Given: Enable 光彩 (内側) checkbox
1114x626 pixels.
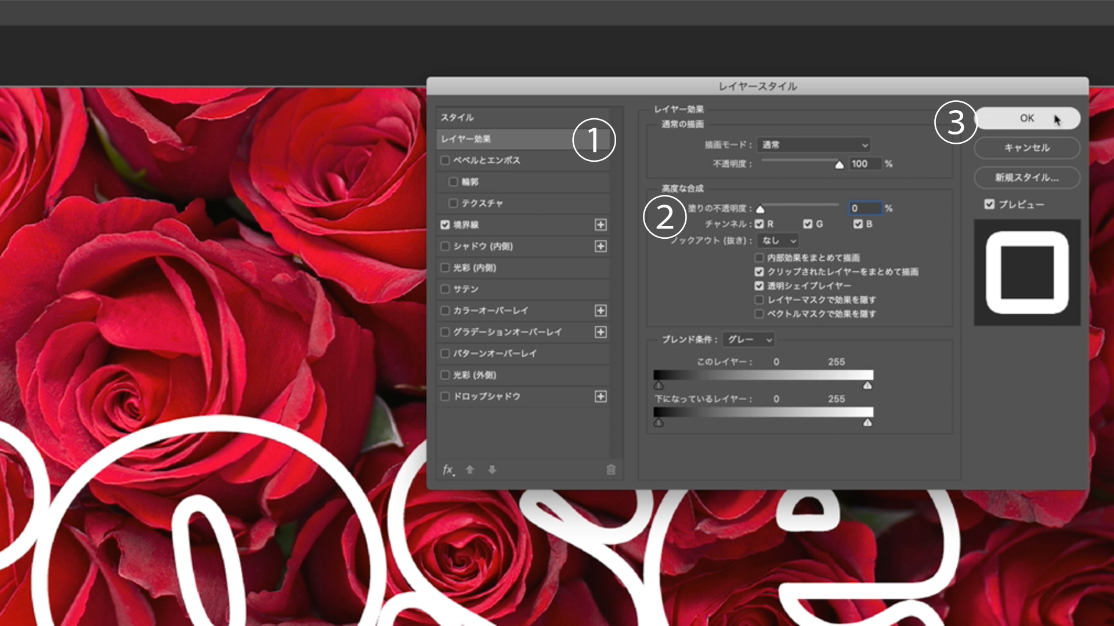Looking at the screenshot, I should tap(445, 268).
